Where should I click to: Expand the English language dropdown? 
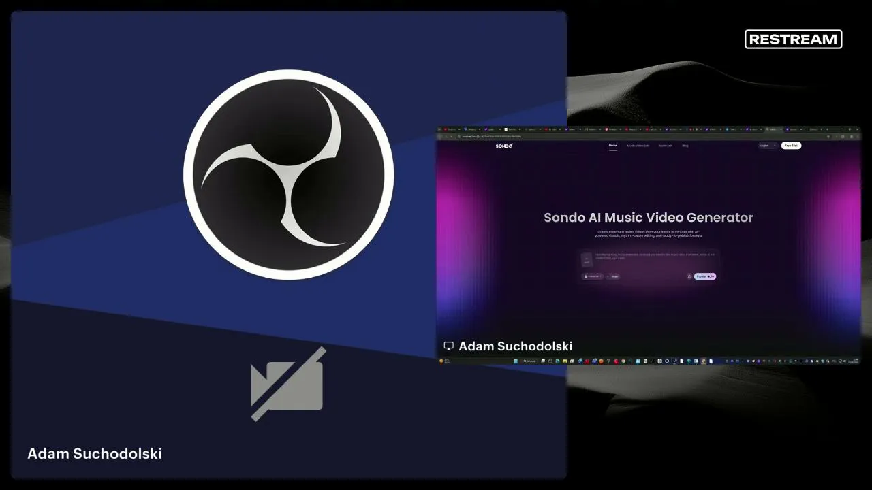pos(768,146)
